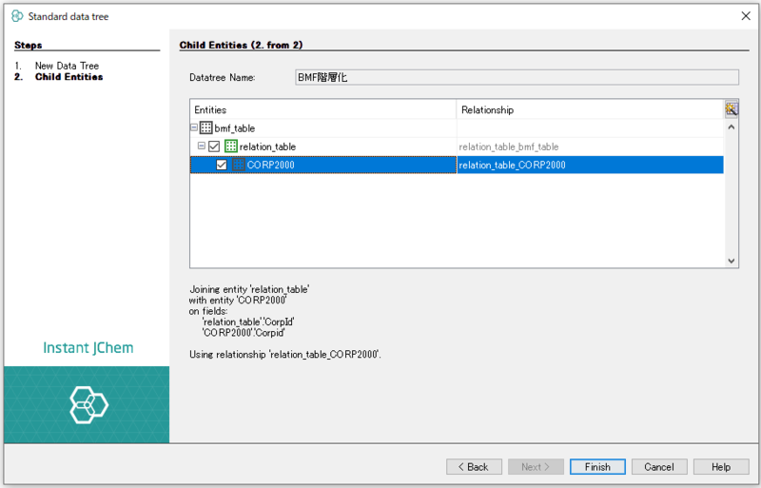Collapse the bmf_table tree node

point(194,128)
